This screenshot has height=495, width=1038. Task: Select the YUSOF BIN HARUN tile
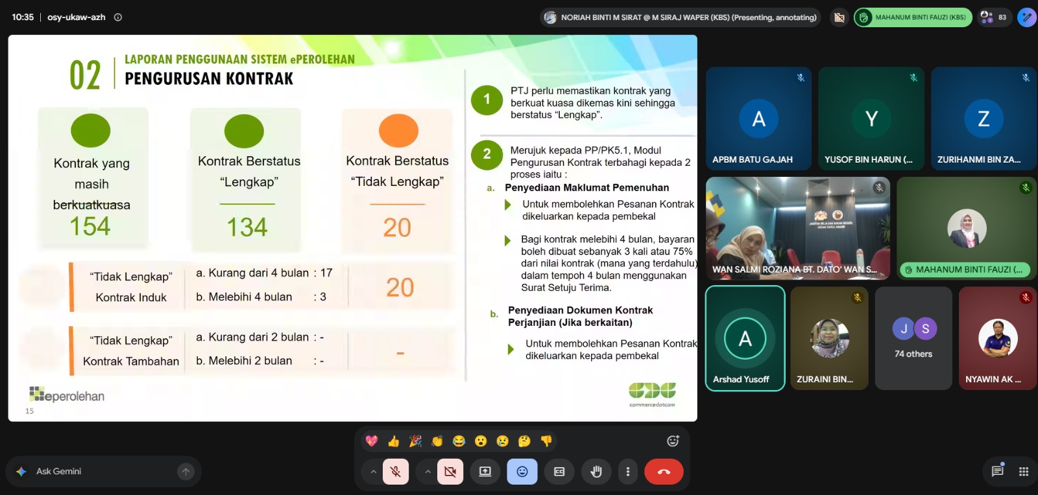871,119
